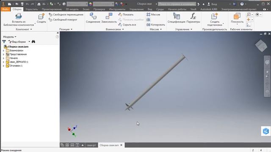271x152 pixels.
Task: Click the Вход sign-in button
Action: (x=212, y=4)
